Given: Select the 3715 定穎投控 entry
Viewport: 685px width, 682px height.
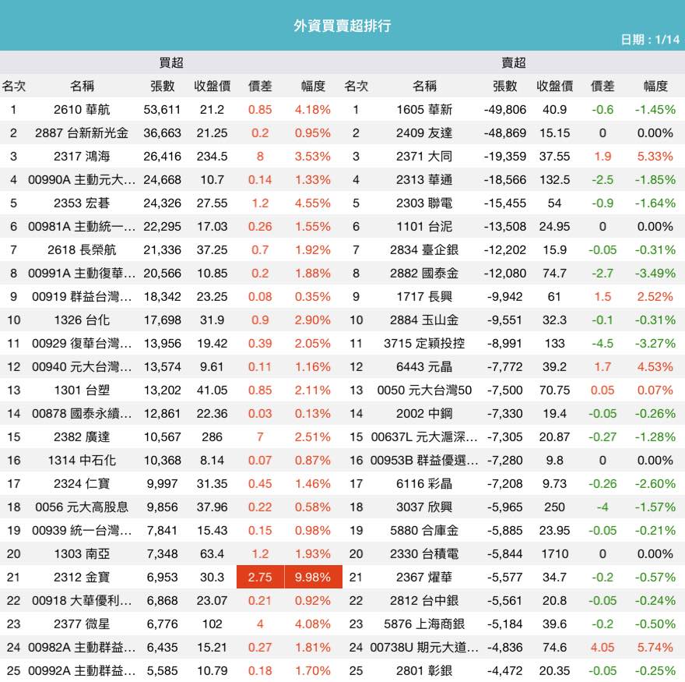Looking at the screenshot, I should tap(424, 344).
